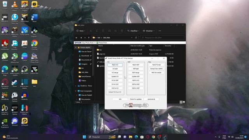Expand the address bar history dropdown

point(132,38)
